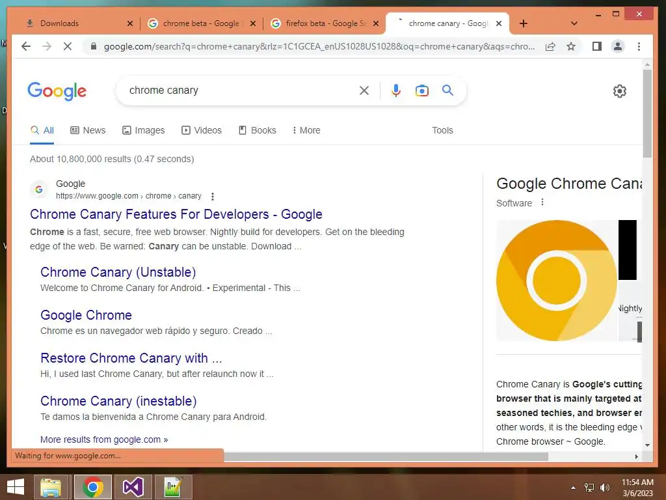Open the search Tools options
This screenshot has height=500, width=666.
point(442,130)
